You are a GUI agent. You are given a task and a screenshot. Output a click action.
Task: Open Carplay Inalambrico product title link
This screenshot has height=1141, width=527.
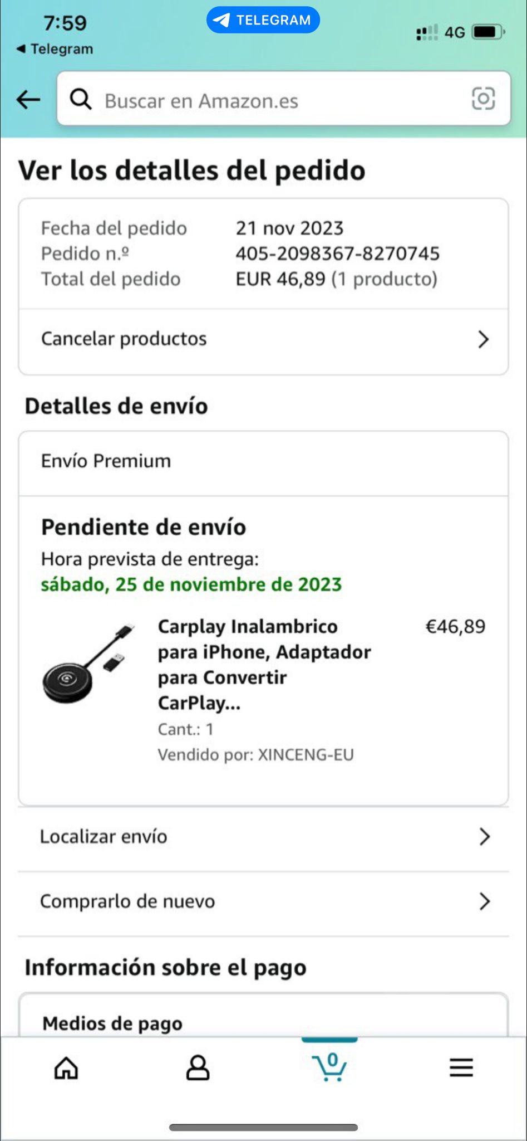264,664
